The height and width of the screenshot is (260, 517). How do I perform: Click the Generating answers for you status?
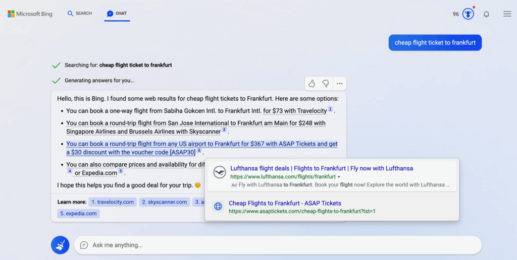[x=99, y=80]
